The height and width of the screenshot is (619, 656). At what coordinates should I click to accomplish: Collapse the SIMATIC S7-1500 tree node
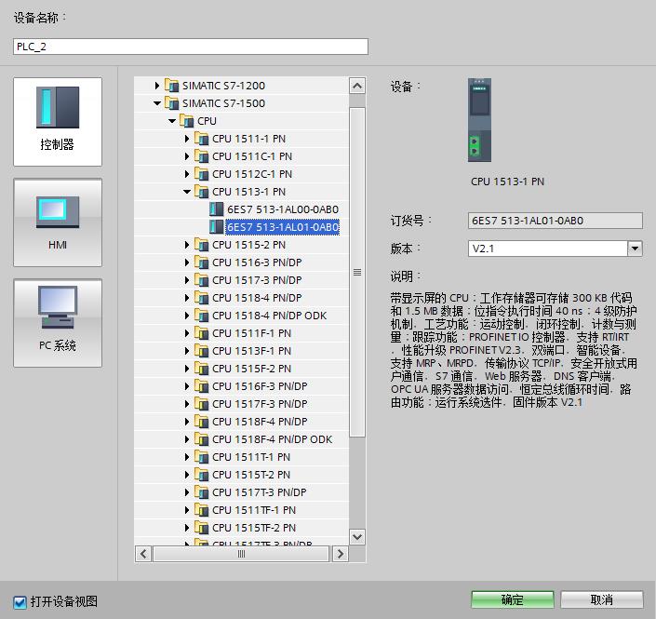coord(157,103)
